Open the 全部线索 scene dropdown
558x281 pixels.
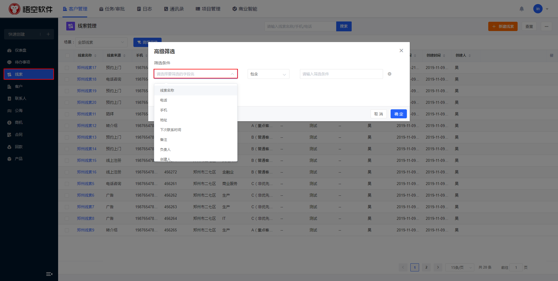tap(101, 42)
